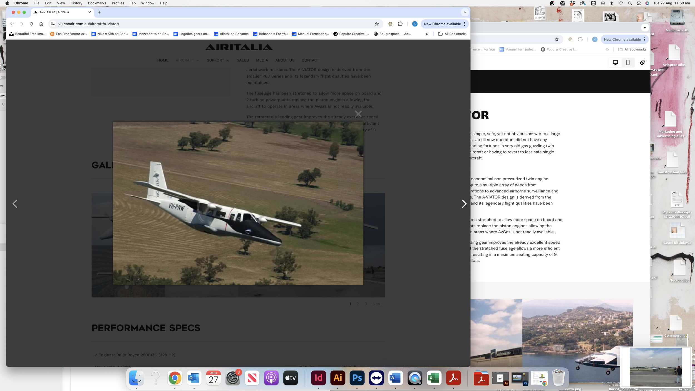The width and height of the screenshot is (695, 391).
Task: Expand hidden bookmarks overflow chevron
Action: pyautogui.click(x=427, y=34)
